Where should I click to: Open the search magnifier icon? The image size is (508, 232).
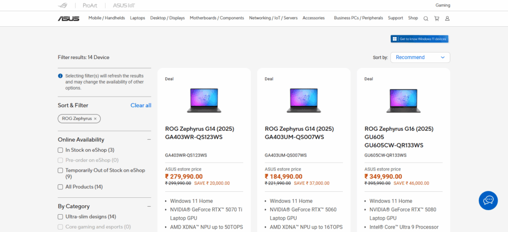[x=426, y=18]
